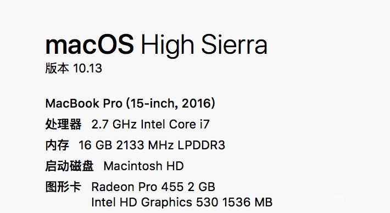
Task: Click the LPDDR3 memory type text
Action: [202, 145]
